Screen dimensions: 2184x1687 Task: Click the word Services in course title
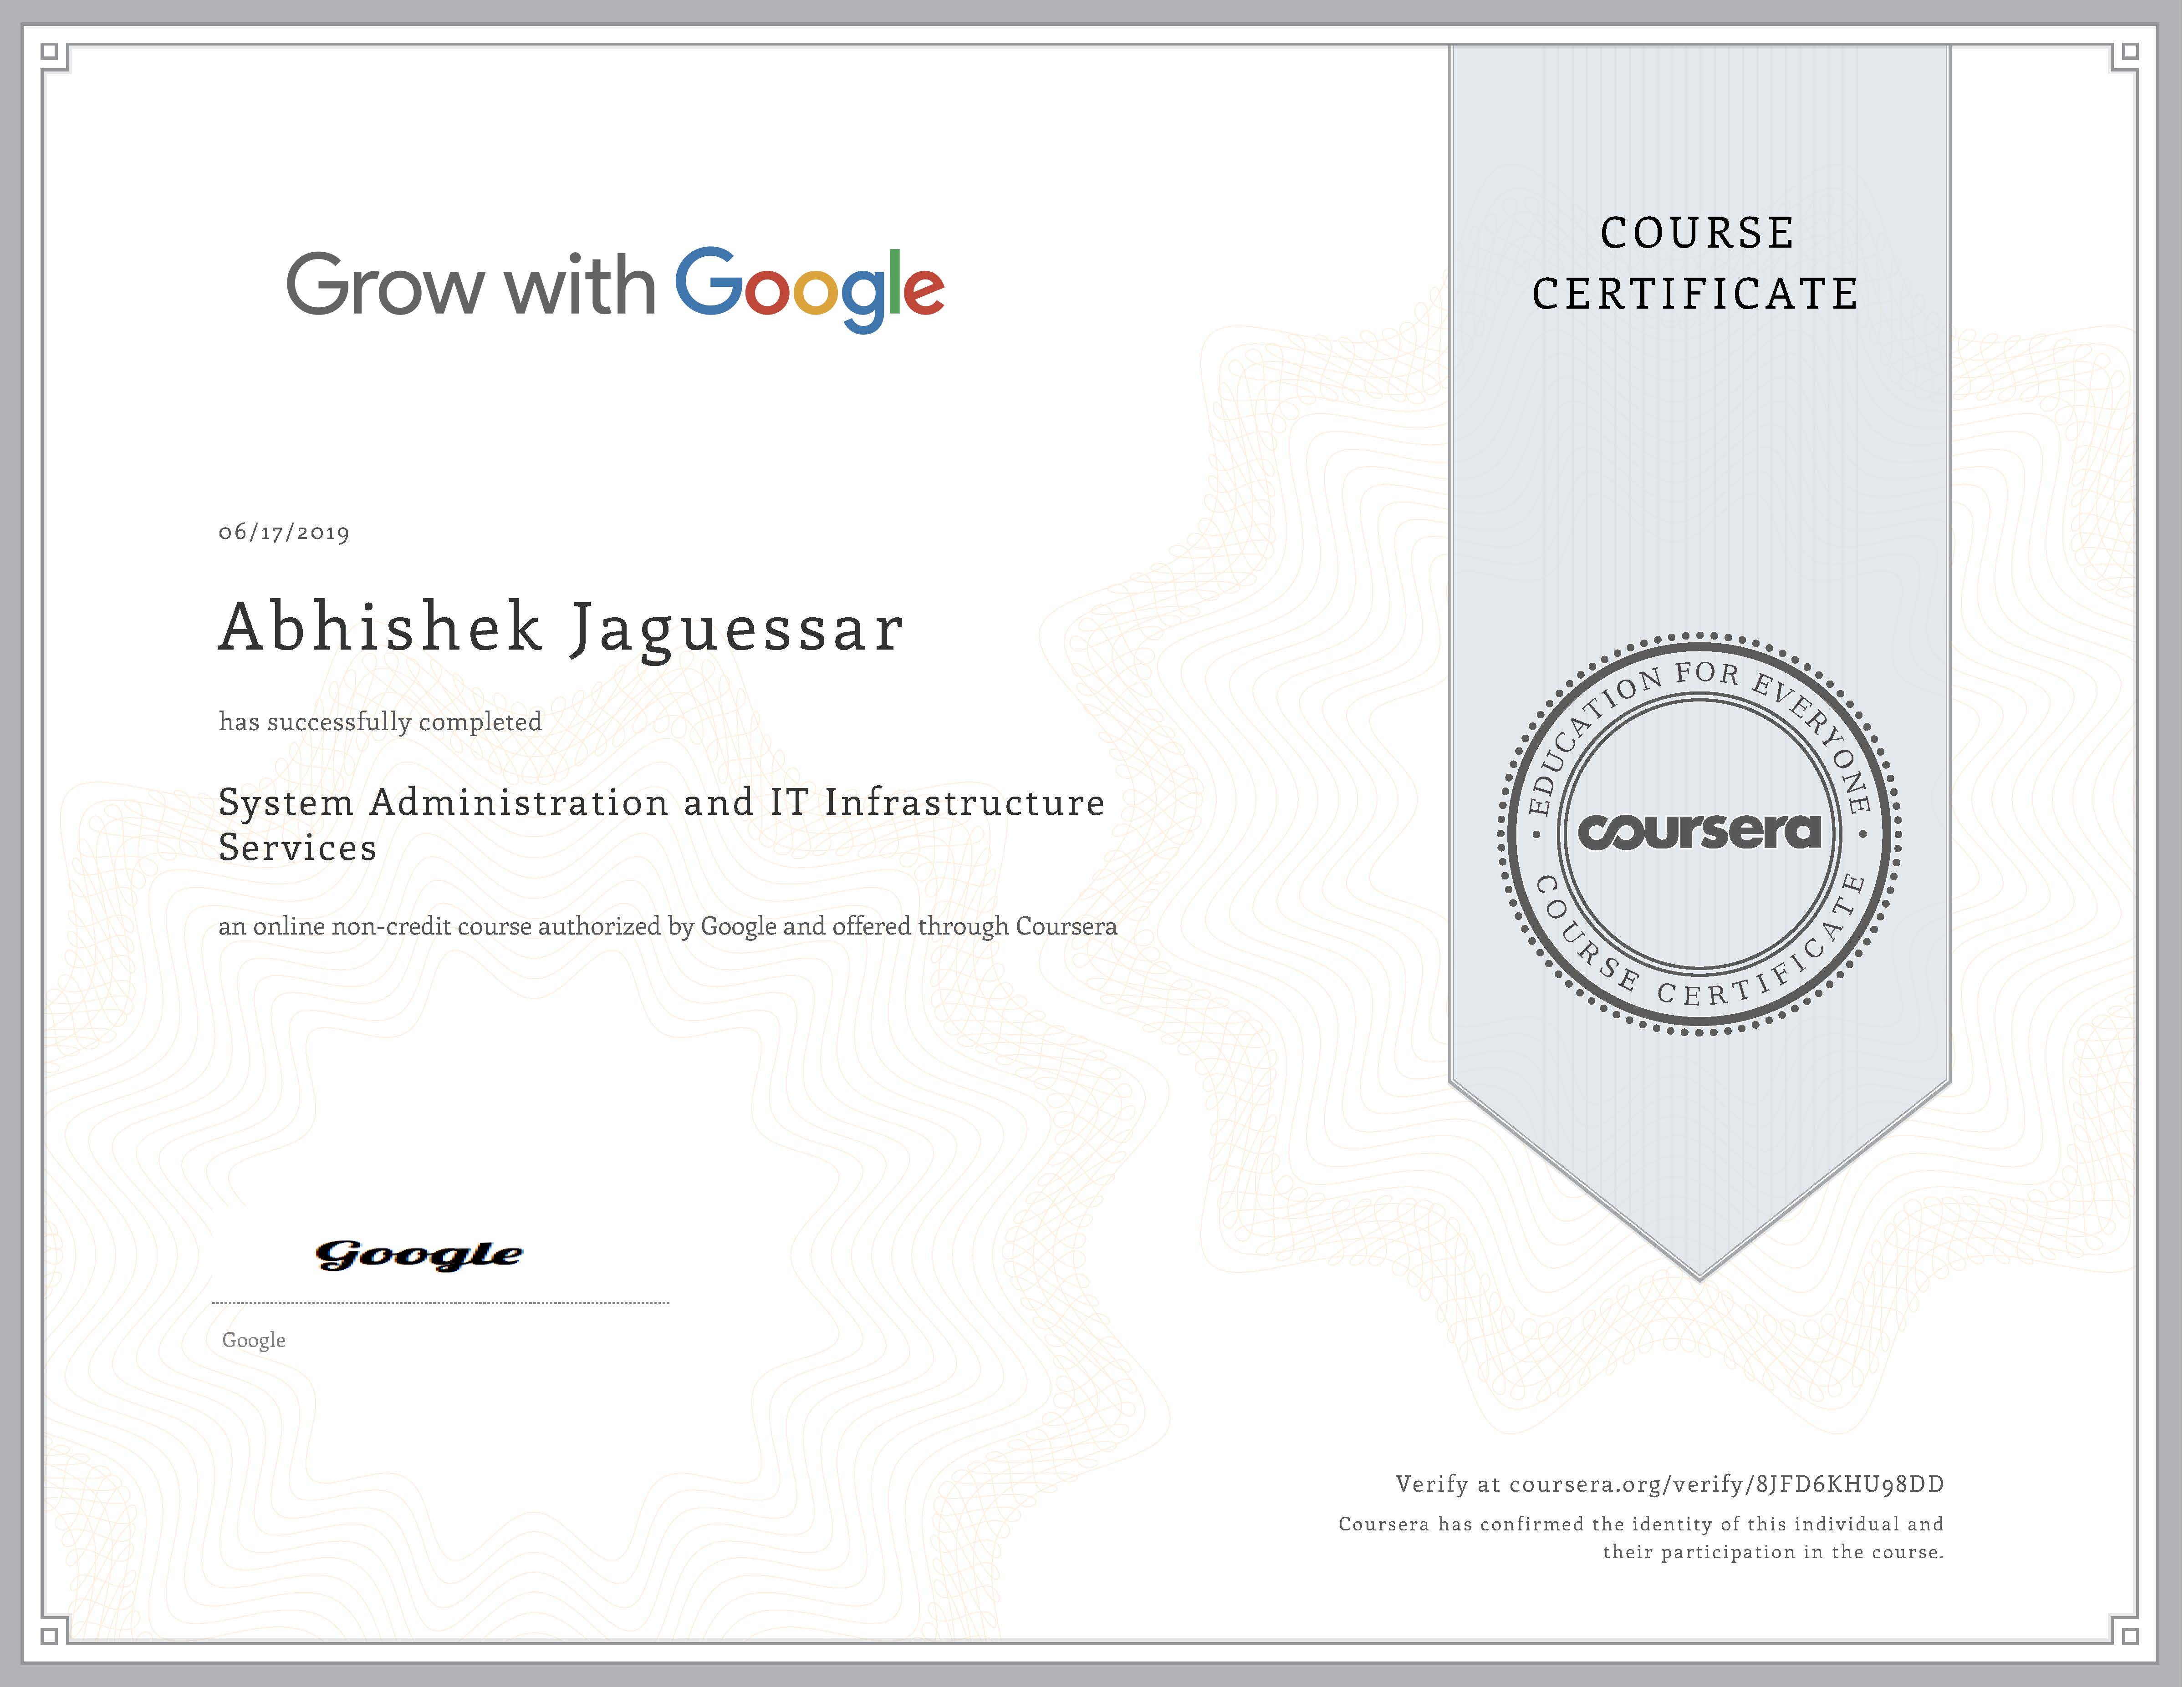pos(298,848)
